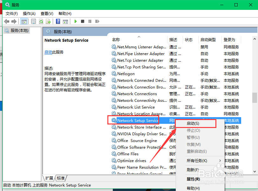Click the Refresh toolbar icon
Screen dimensions: 258x191
click(x=41, y=21)
